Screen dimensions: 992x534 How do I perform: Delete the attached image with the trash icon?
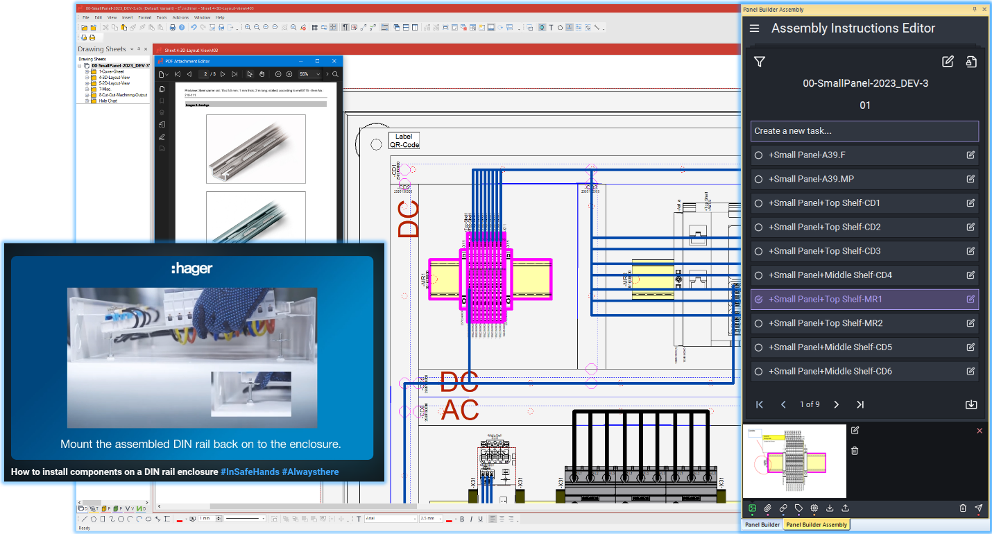tap(854, 450)
